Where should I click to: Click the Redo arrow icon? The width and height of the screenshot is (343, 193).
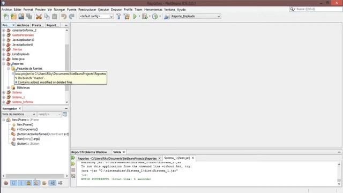pyautogui.click(x=71, y=17)
